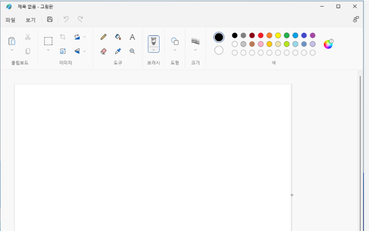Expand the Shapes dropdown chevron
The width and height of the screenshot is (369, 231).
click(175, 50)
